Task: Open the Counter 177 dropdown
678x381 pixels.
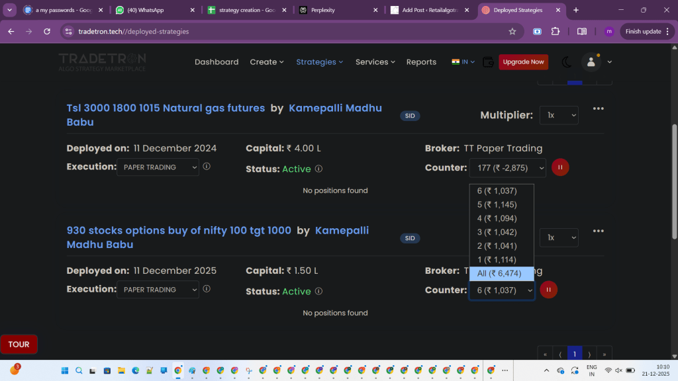Action: [507, 168]
